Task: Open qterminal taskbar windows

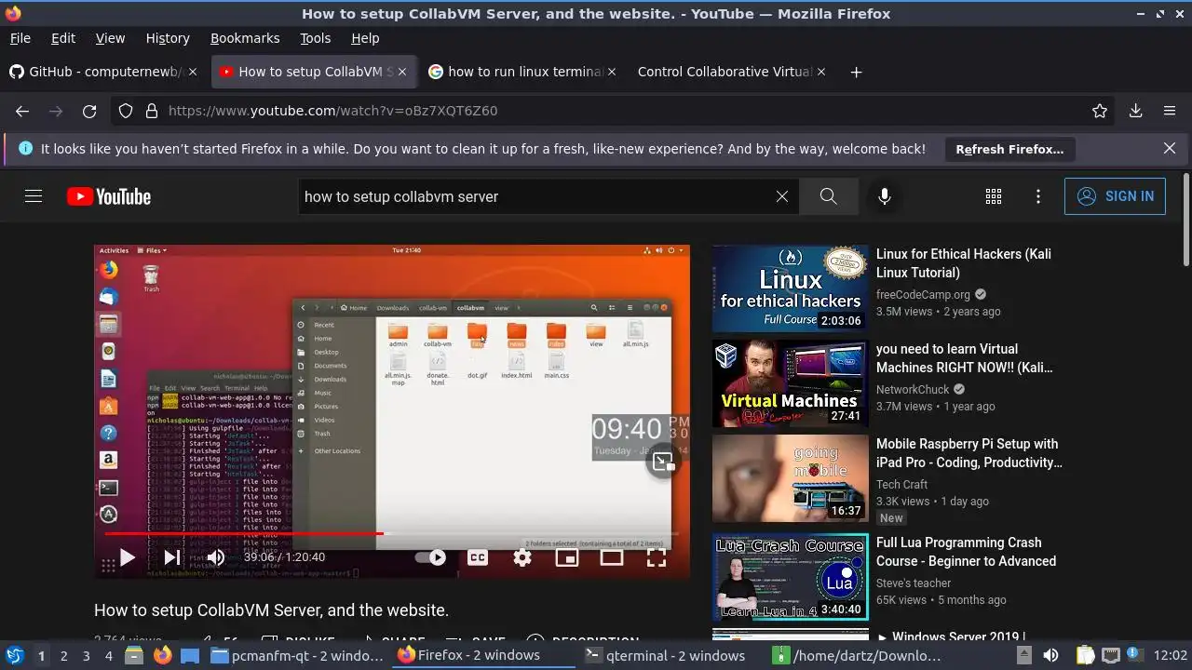Action: (665, 655)
